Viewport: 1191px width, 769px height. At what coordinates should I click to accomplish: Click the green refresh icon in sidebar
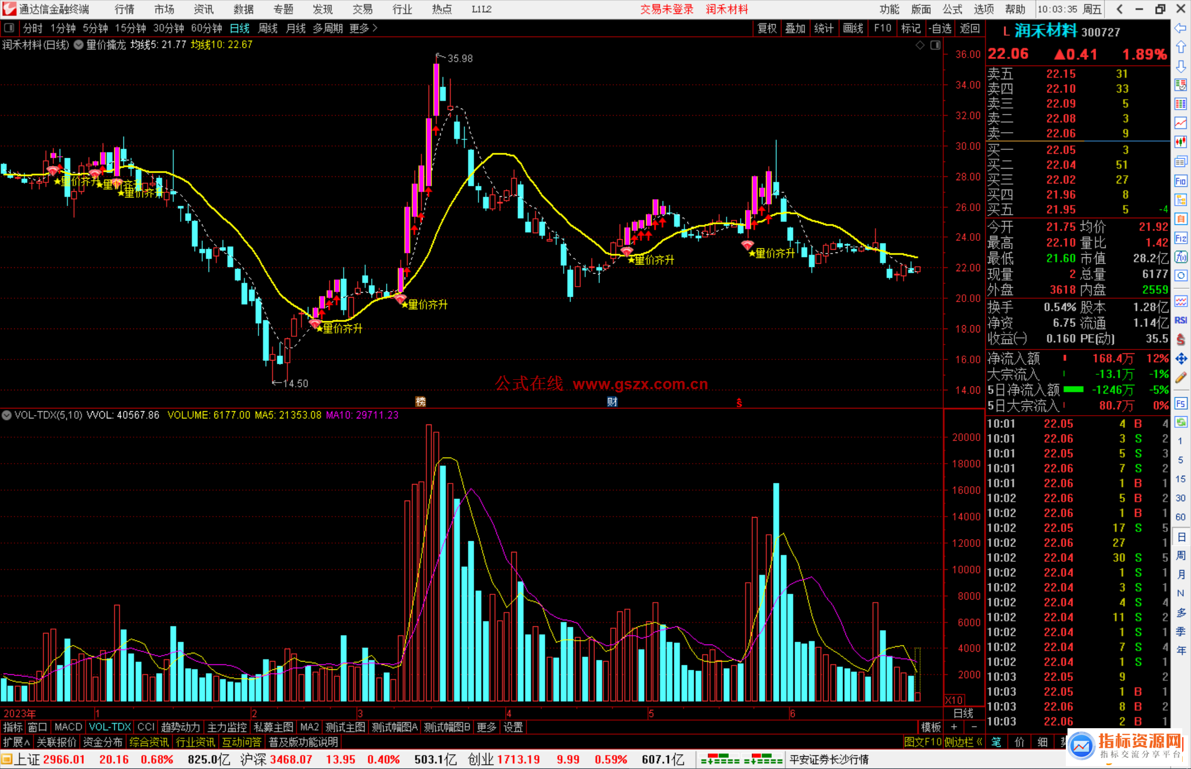(x=1181, y=422)
